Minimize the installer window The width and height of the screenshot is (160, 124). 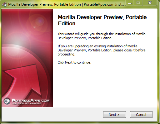(x=130, y=3)
